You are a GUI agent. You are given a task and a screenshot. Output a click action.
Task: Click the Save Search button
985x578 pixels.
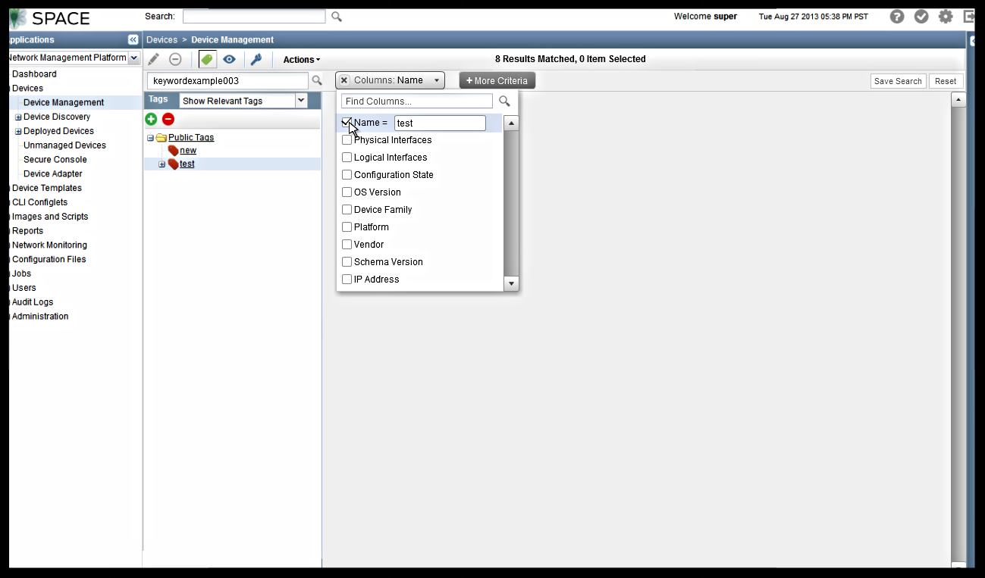898,81
